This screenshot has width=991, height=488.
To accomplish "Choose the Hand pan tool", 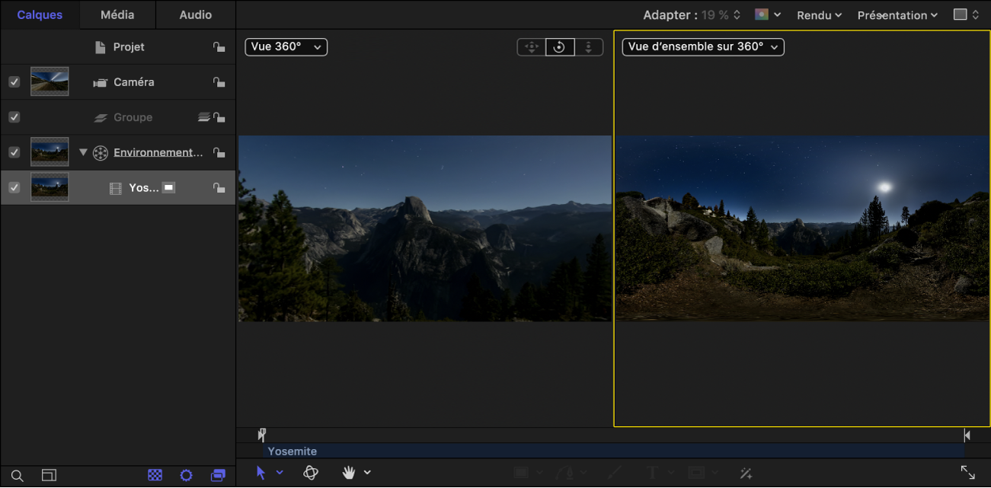I will pyautogui.click(x=349, y=473).
